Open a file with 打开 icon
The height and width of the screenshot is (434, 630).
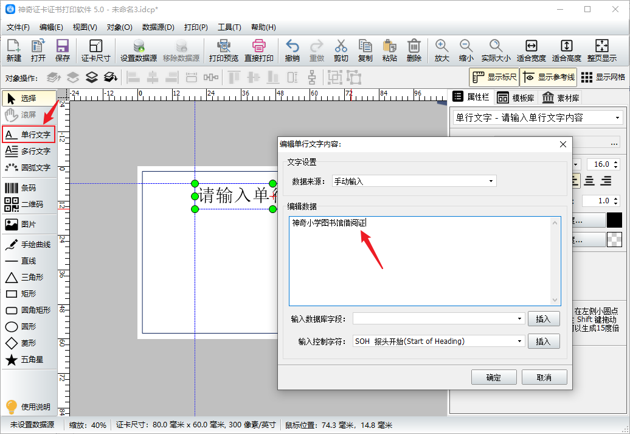click(38, 51)
